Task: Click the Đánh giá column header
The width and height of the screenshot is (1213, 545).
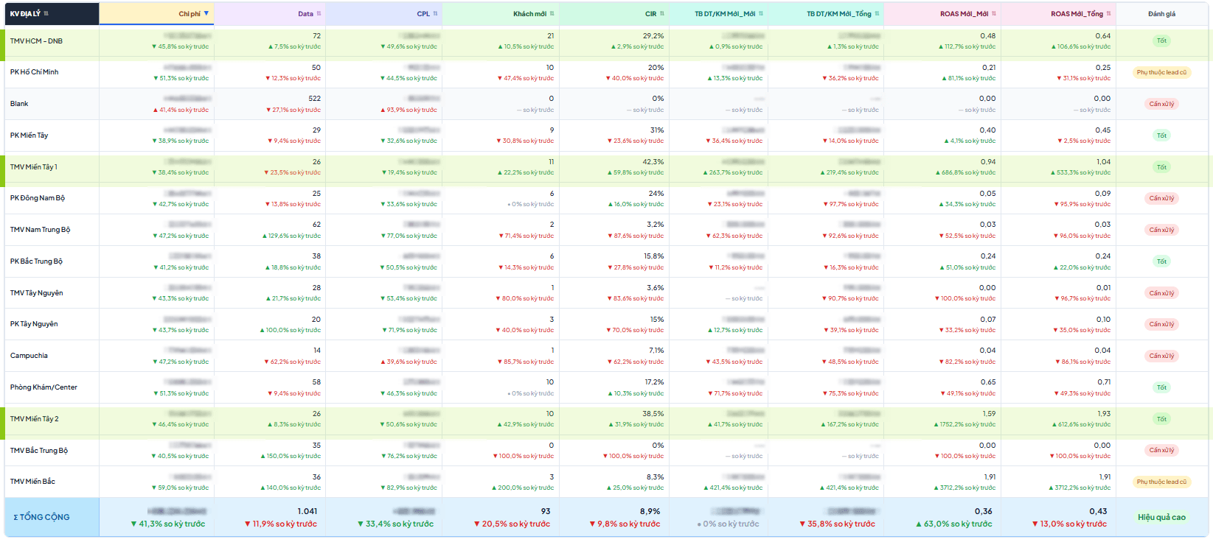Action: (x=1161, y=14)
